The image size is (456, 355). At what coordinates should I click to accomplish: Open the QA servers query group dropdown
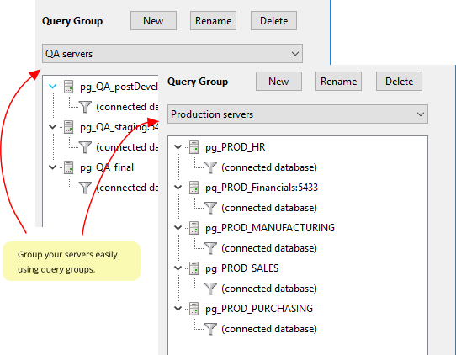point(172,54)
